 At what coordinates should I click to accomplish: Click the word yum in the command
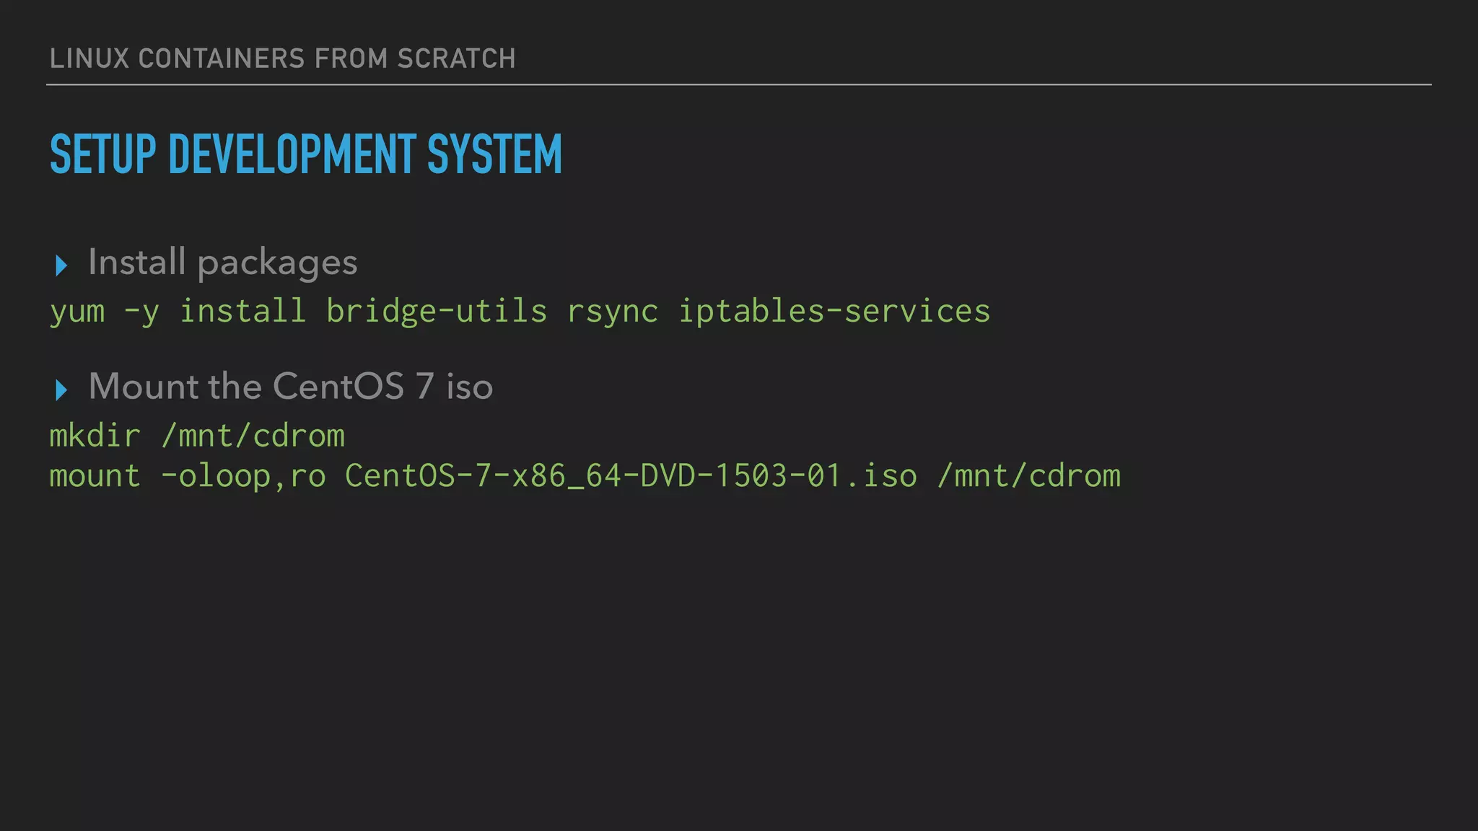point(77,312)
